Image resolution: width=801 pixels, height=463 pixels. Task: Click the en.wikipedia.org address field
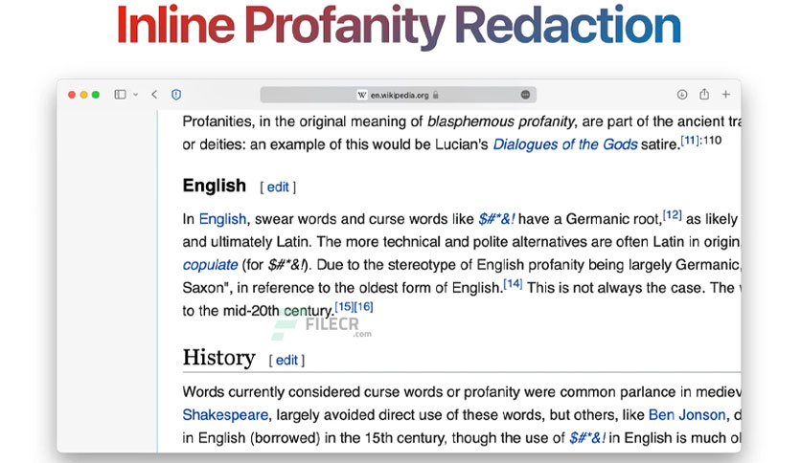pos(399,95)
